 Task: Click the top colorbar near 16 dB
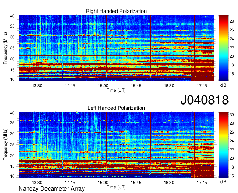coord(223,74)
